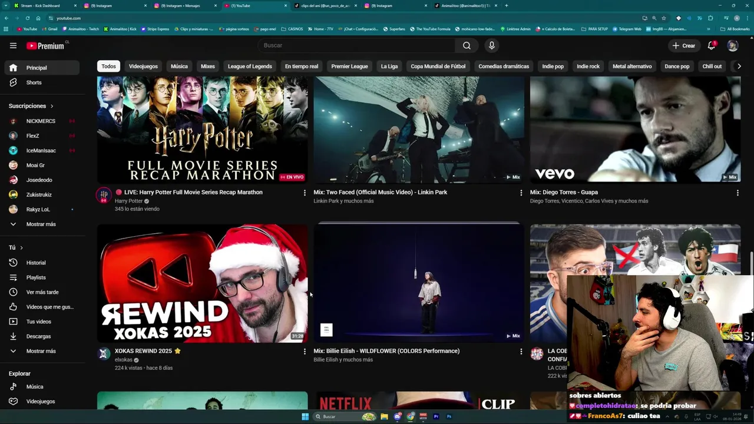
Task: Expand the Suscripciones section chevron
Action: click(x=52, y=106)
